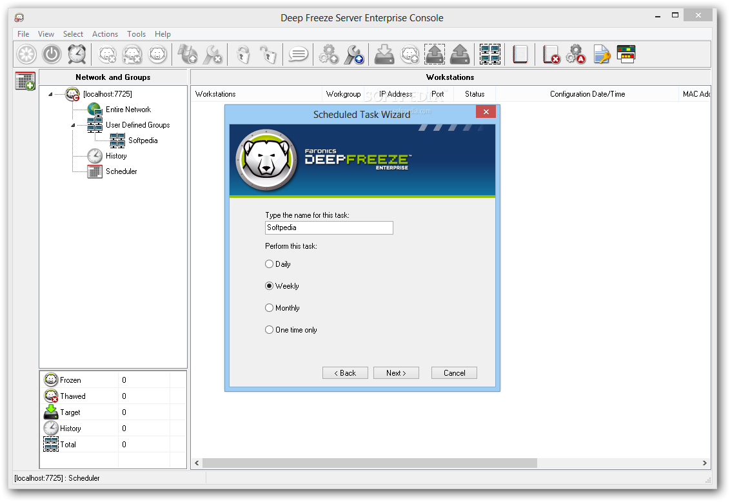Click the Thawed row in summary

click(x=113, y=396)
